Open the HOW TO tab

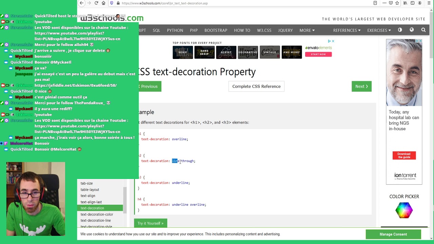[x=242, y=30]
